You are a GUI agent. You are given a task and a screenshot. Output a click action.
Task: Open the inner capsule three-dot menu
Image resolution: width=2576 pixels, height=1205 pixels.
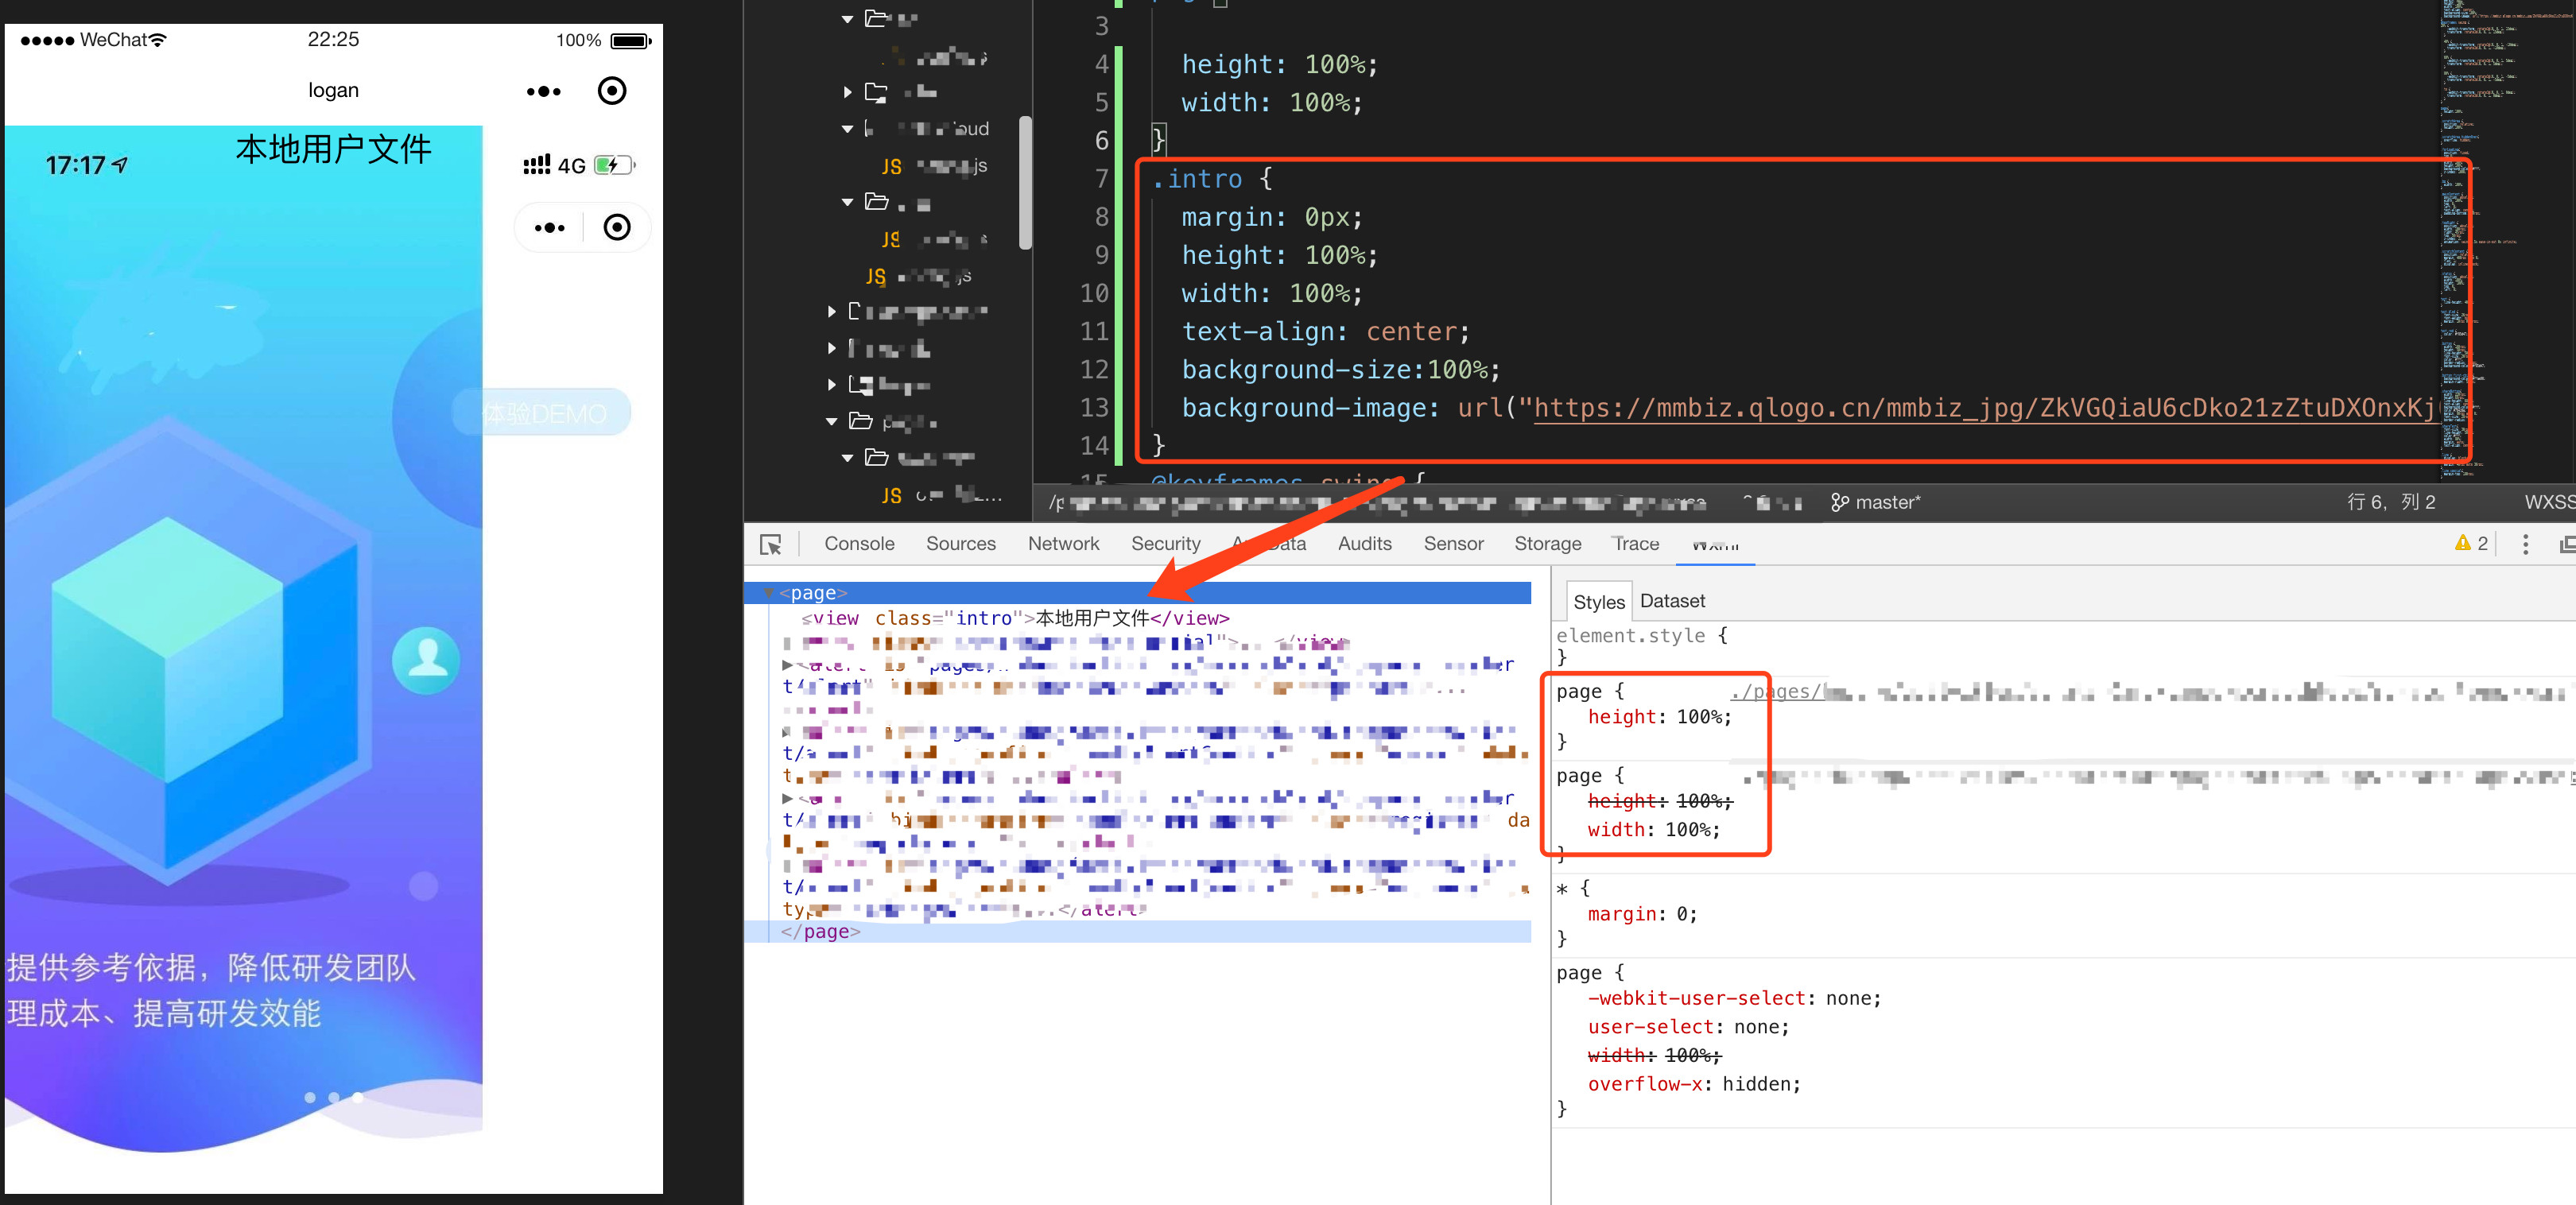[549, 228]
